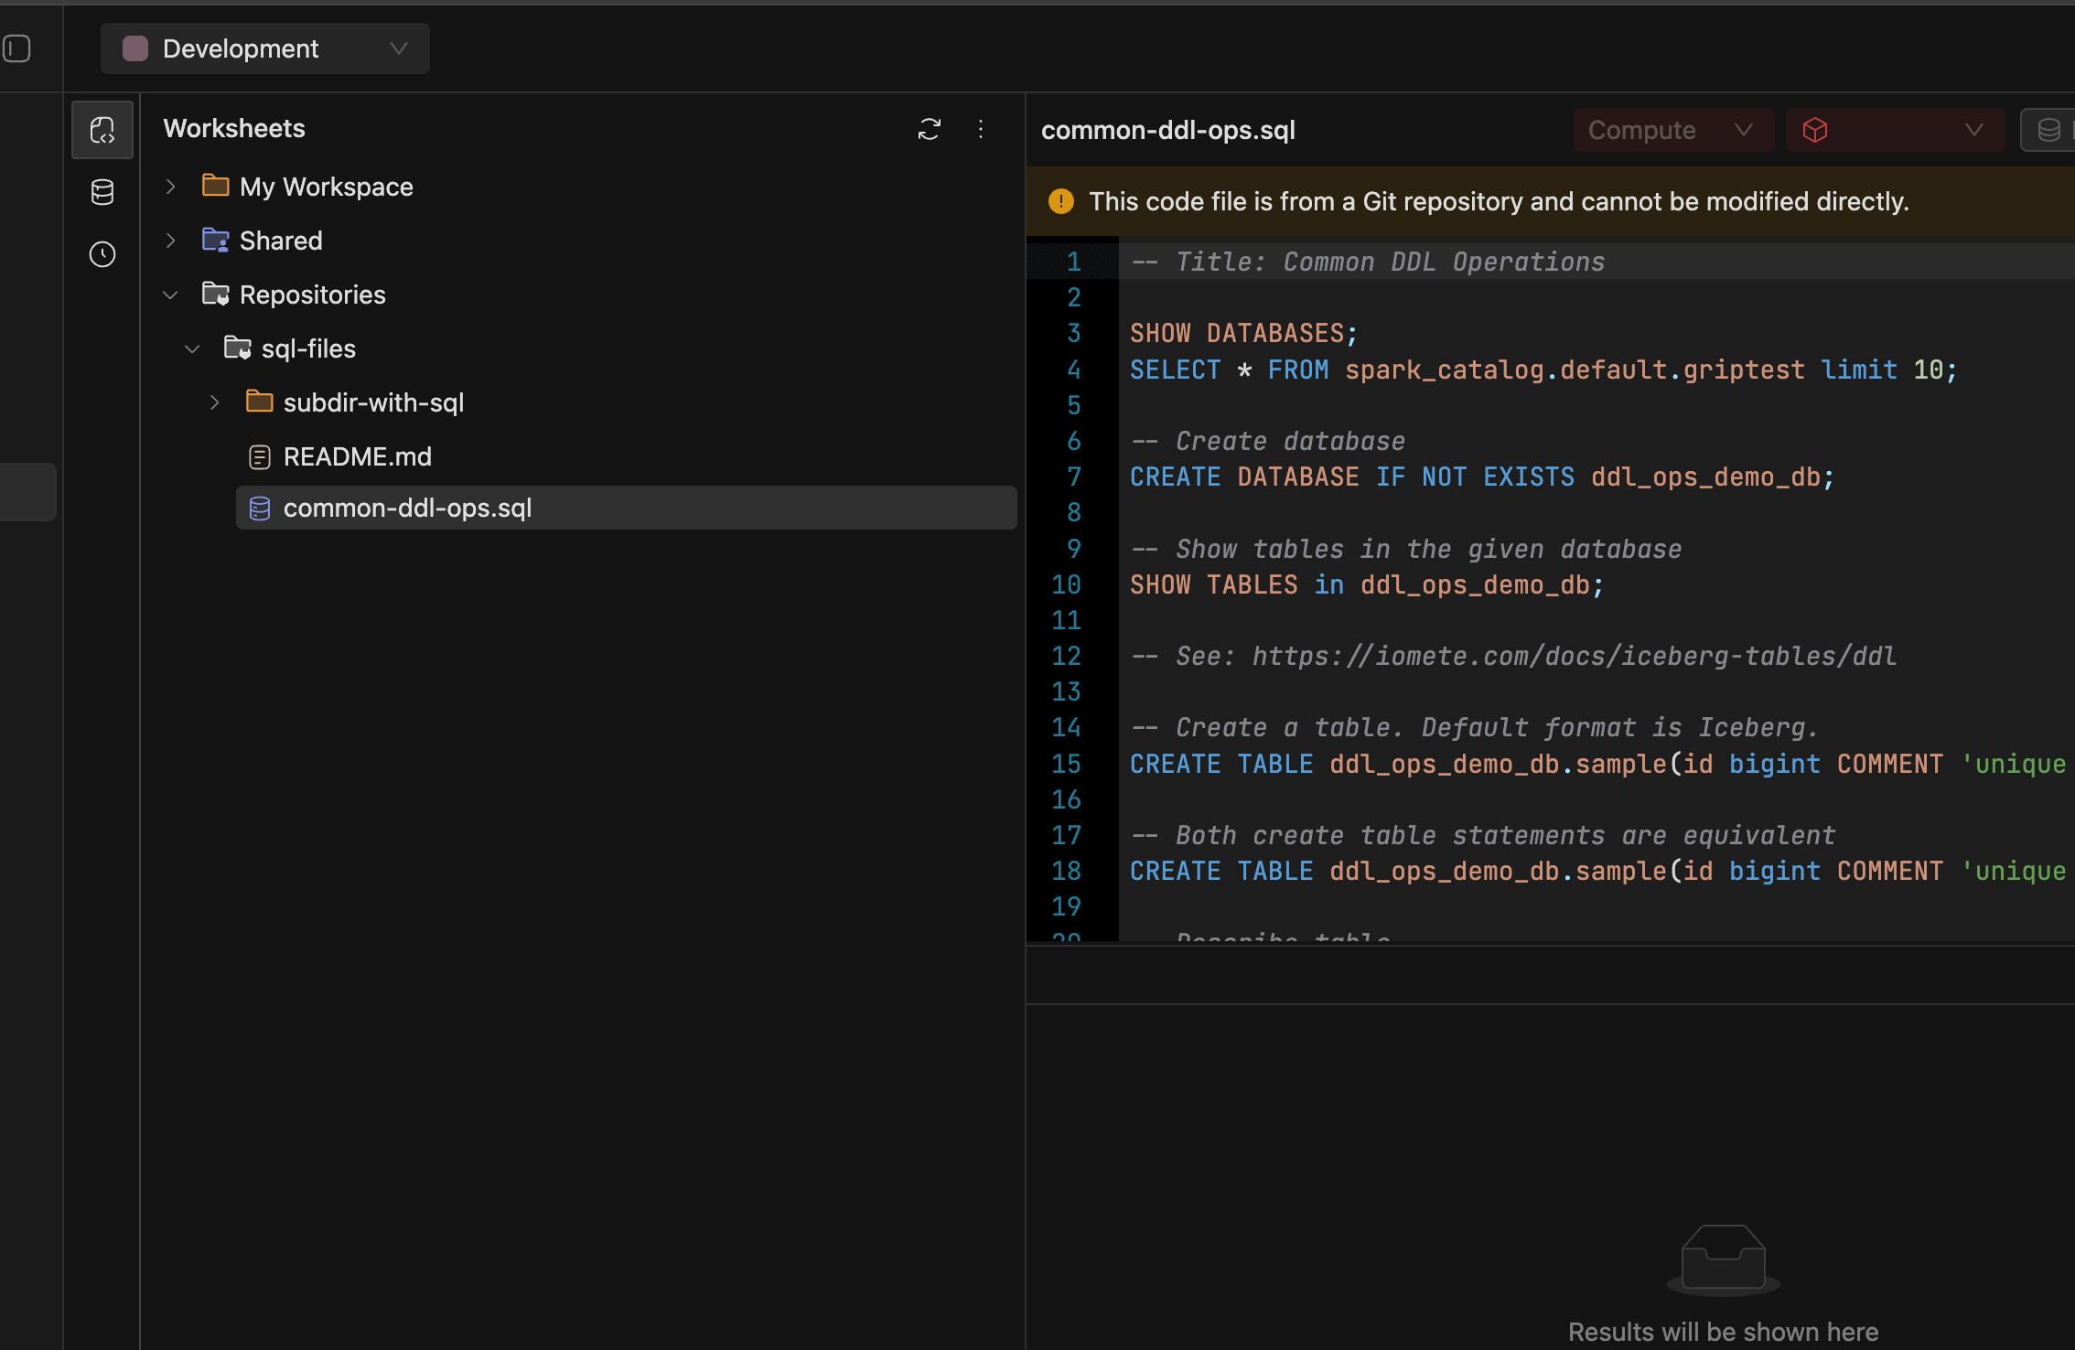
Task: Open the database explorer sidebar icon
Action: 102,192
